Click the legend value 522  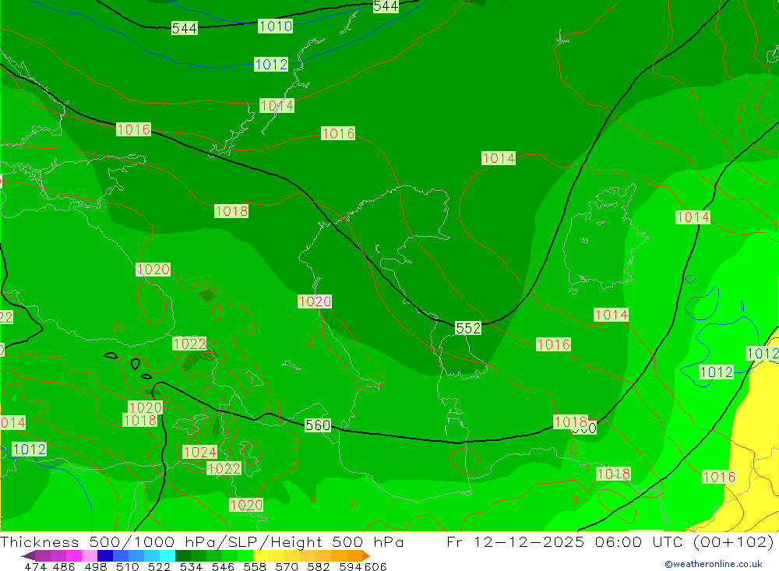pos(159,566)
